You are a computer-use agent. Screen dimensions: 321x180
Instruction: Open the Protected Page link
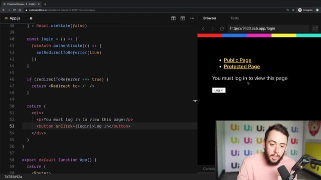point(242,66)
